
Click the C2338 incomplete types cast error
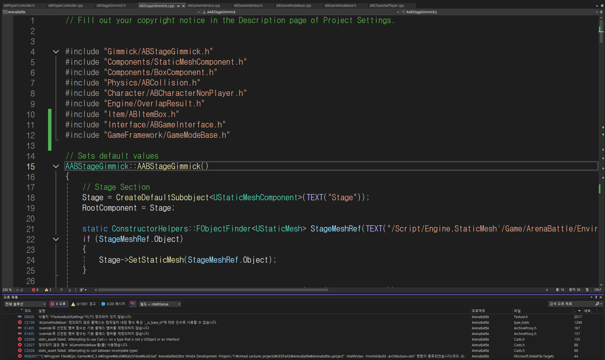[x=303, y=351]
